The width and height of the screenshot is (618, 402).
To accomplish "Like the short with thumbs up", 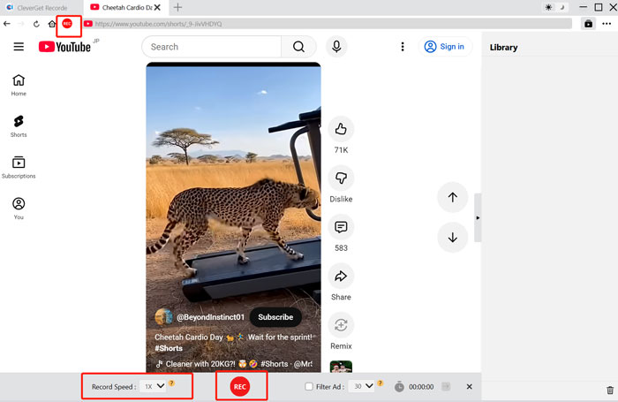I will [x=341, y=129].
